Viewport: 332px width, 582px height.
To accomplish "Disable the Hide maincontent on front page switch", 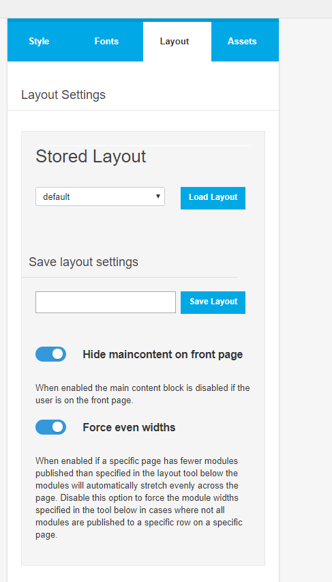I will tap(51, 354).
